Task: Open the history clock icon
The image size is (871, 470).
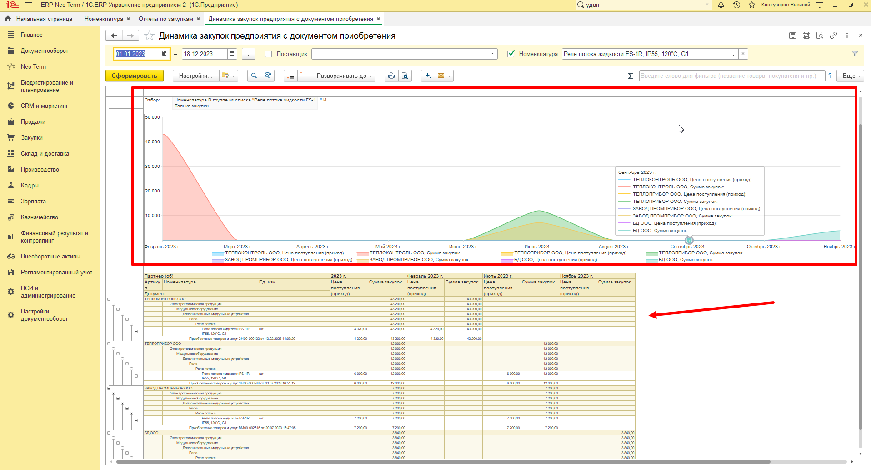Action: (736, 5)
